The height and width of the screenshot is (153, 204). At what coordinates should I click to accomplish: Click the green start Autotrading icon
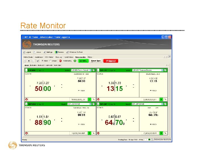pyautogui.click(x=75, y=61)
